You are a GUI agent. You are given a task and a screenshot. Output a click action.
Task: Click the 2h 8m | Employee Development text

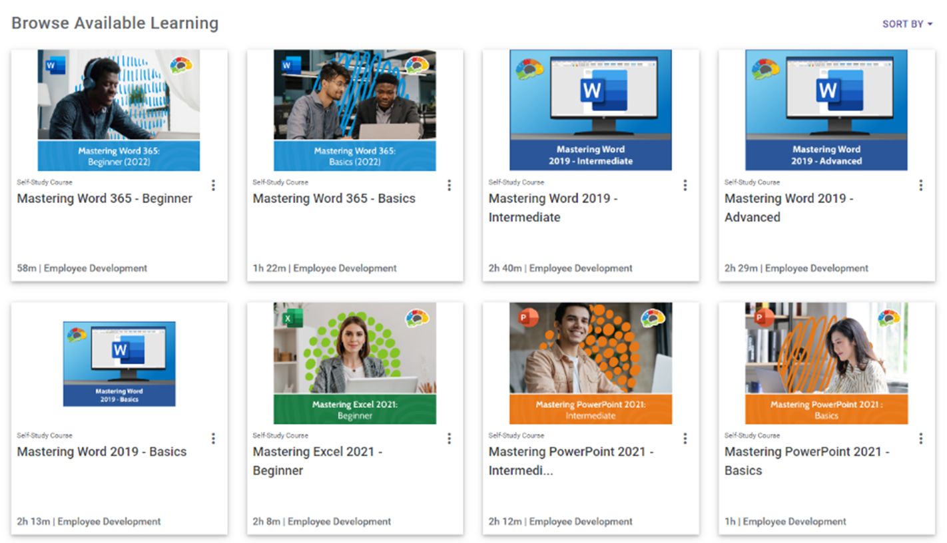(x=322, y=522)
